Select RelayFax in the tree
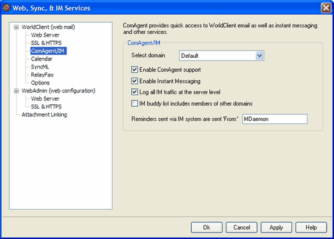 point(42,75)
